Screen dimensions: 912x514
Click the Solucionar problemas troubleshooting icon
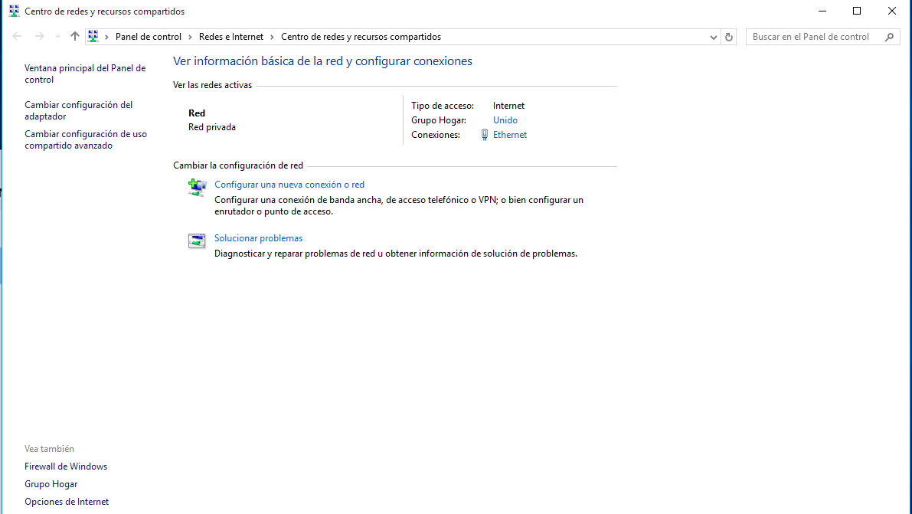click(197, 241)
